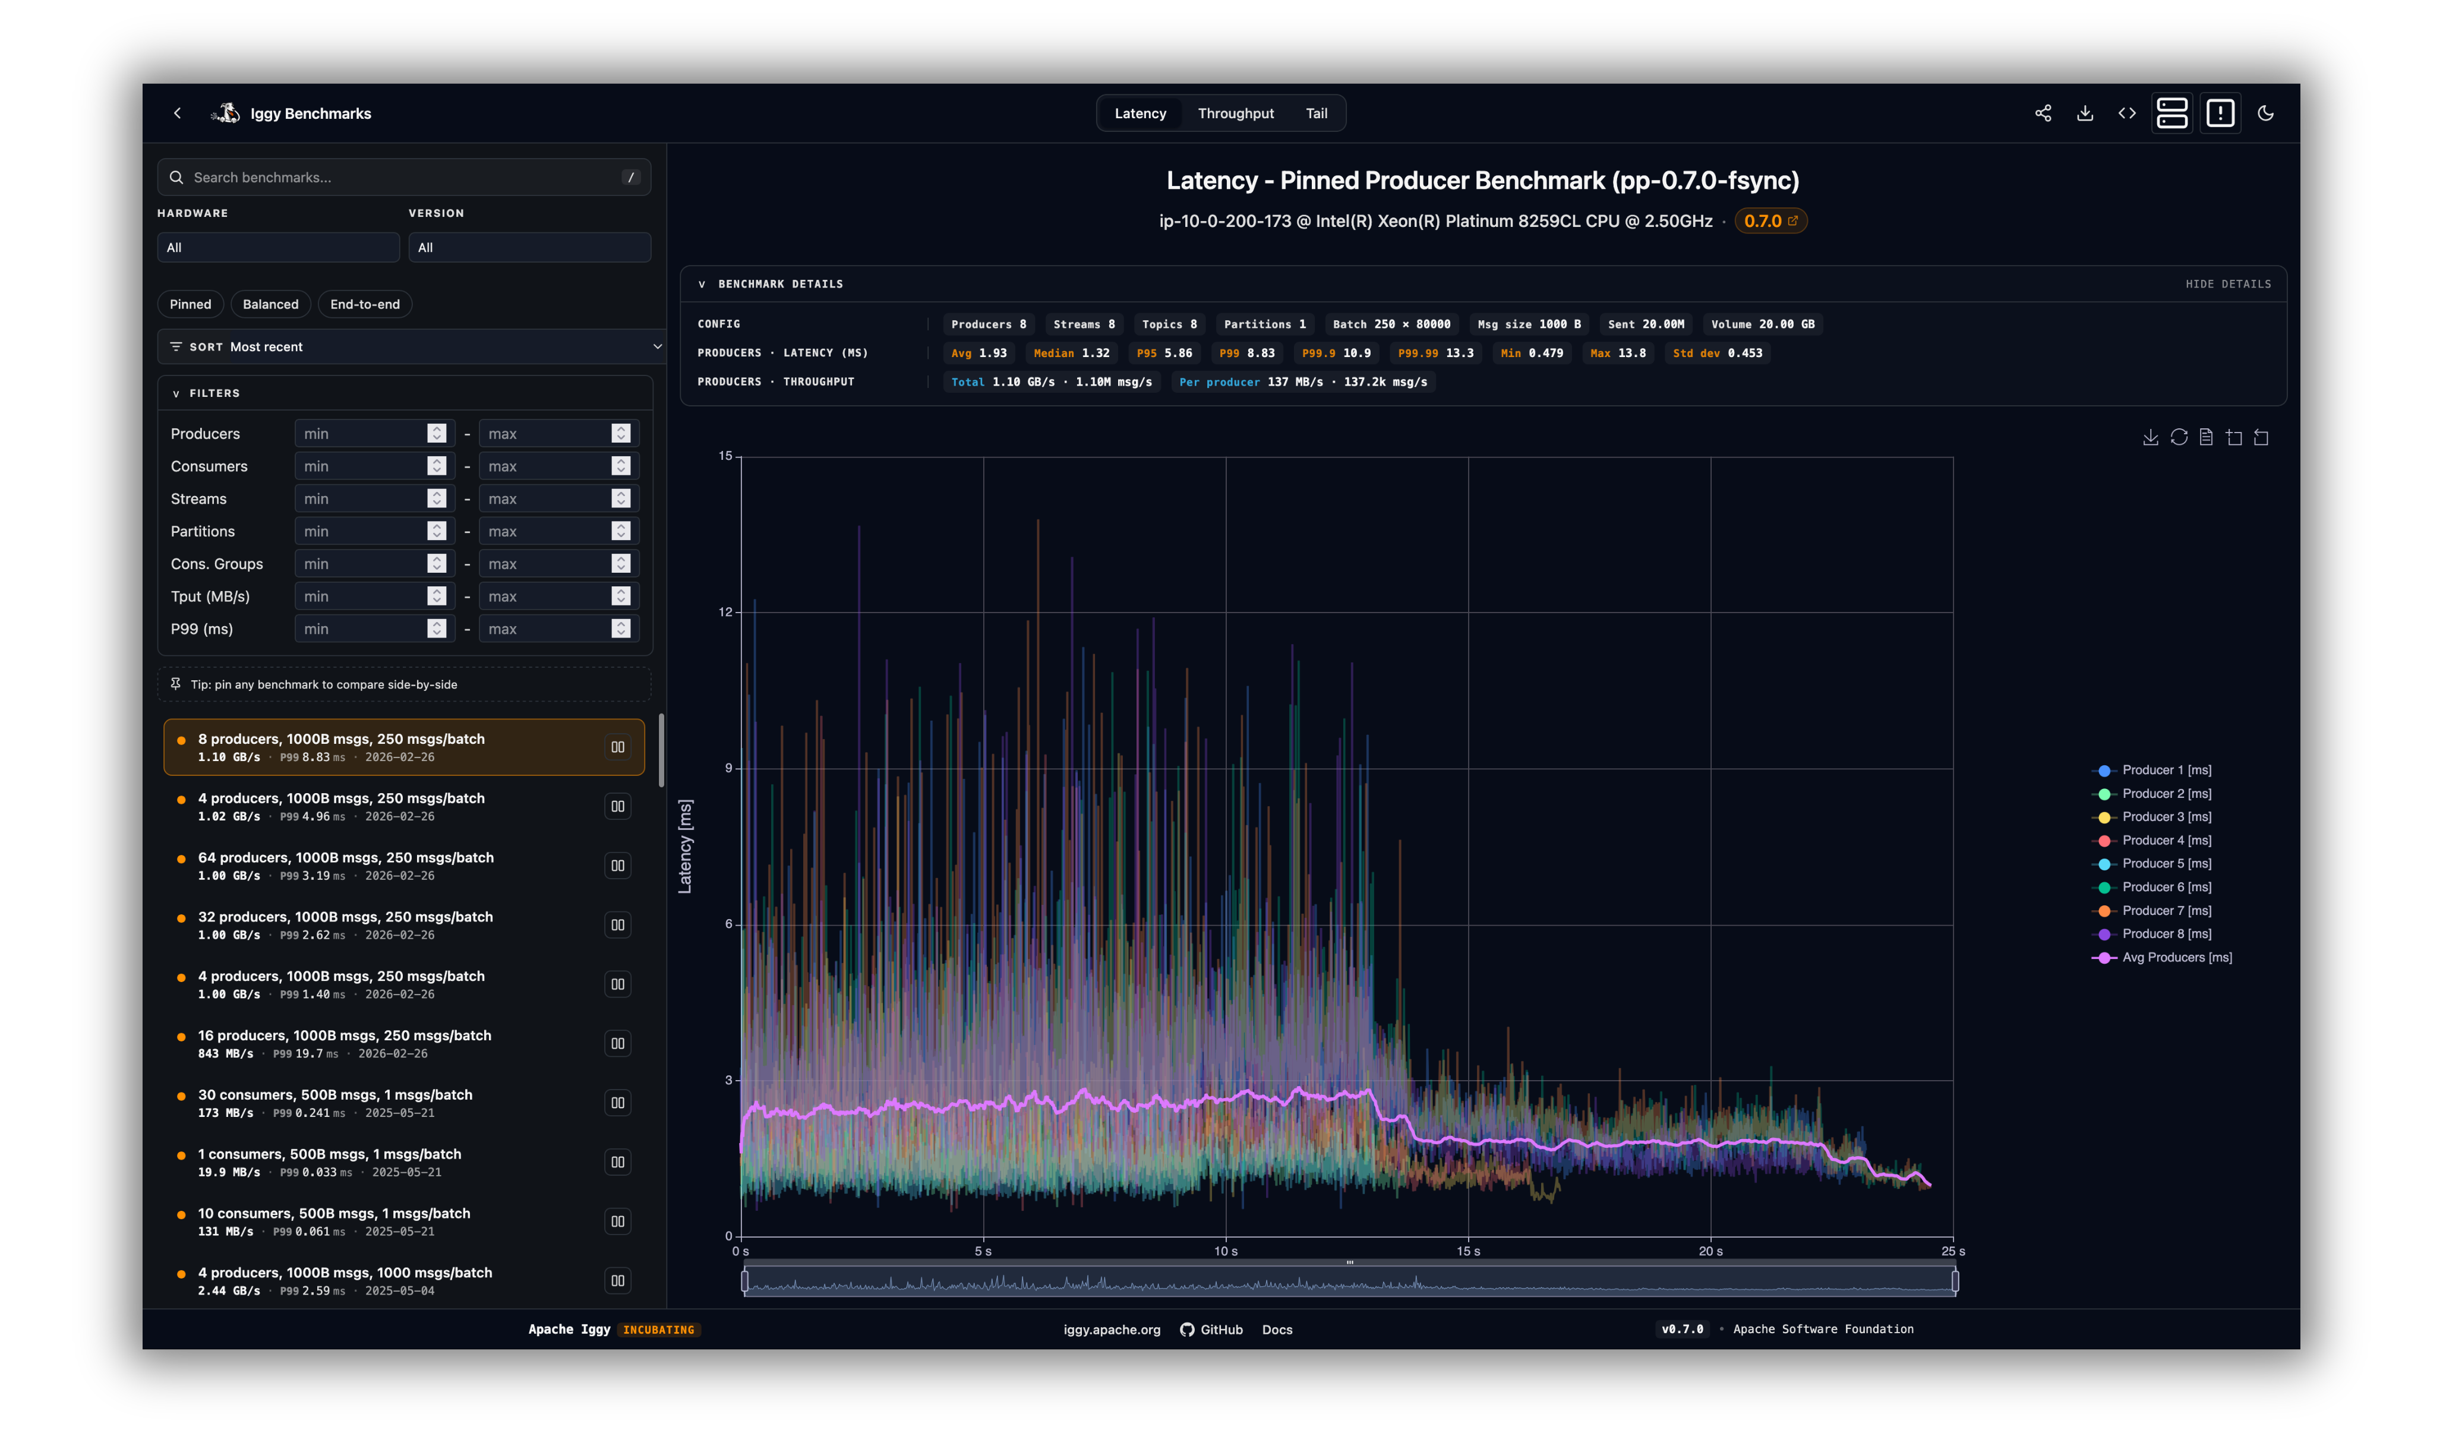Open the server hardware info icon

pyautogui.click(x=2171, y=113)
